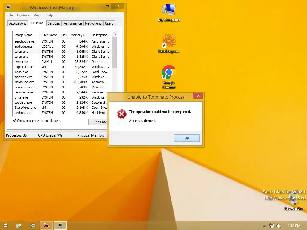Viewport: 307px width, 230px height.
Task: Select the csrss.exe row using 1,528 K
Action: pos(62,57)
